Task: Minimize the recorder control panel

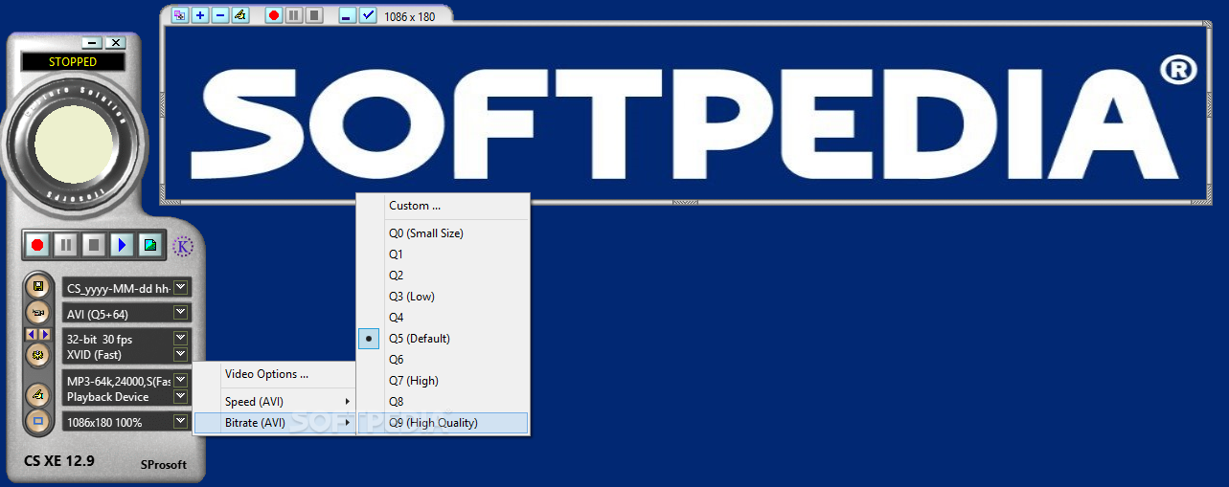Action: tap(92, 42)
